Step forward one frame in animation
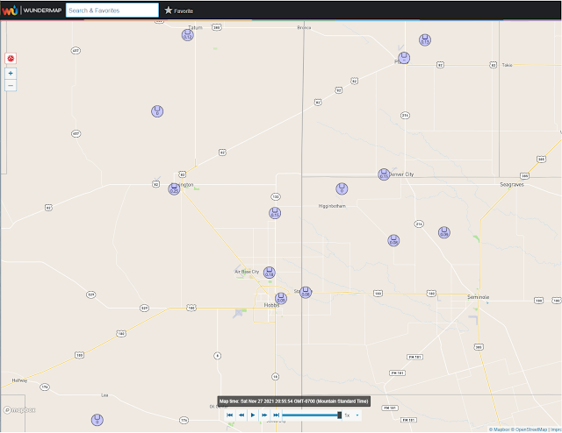Image resolution: width=562 pixels, height=433 pixels. pyautogui.click(x=264, y=415)
